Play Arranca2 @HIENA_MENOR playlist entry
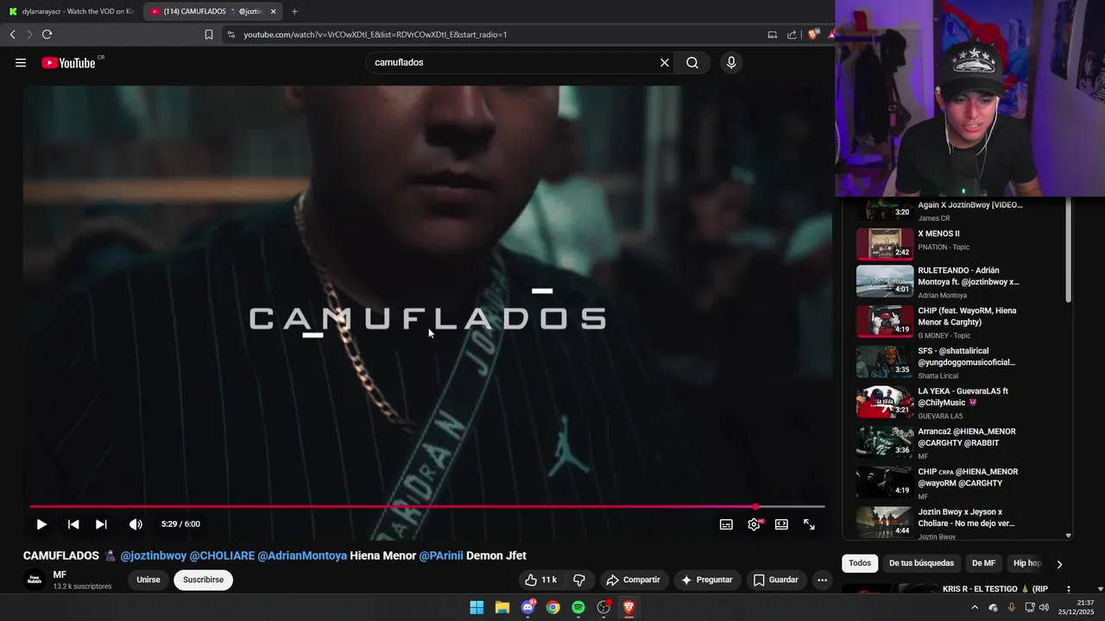1105x621 pixels. [956, 442]
